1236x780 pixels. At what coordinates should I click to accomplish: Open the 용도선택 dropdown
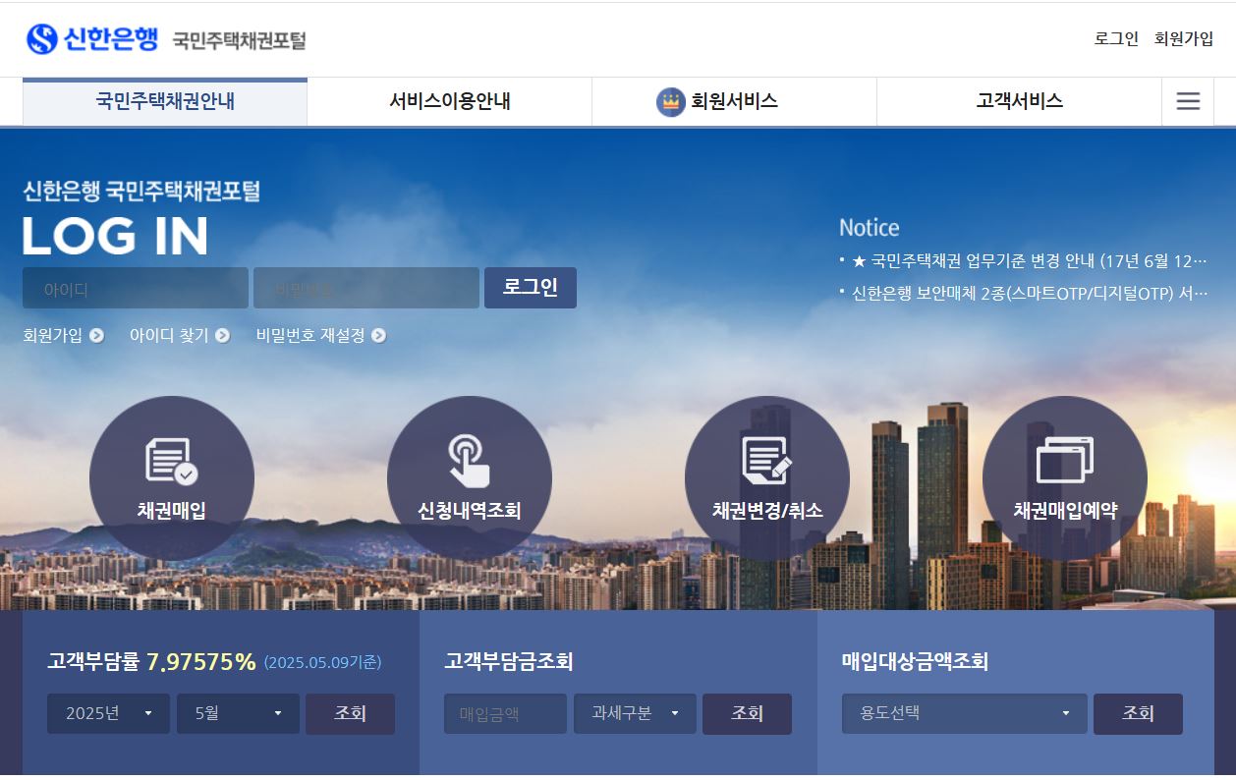pos(963,714)
